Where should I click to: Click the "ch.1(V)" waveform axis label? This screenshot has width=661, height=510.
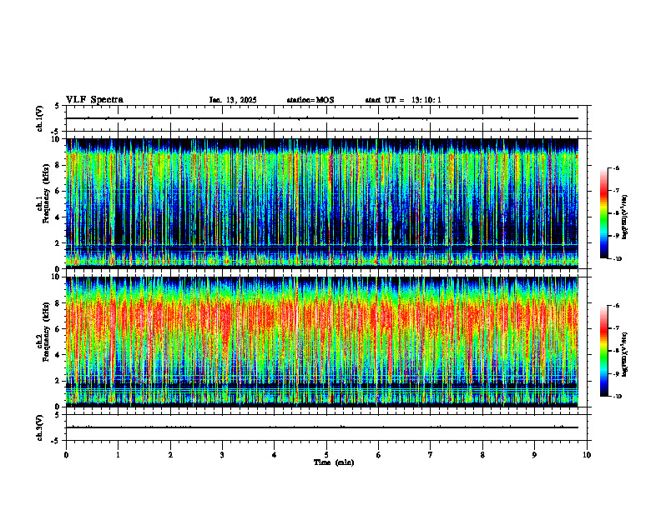pos(40,118)
